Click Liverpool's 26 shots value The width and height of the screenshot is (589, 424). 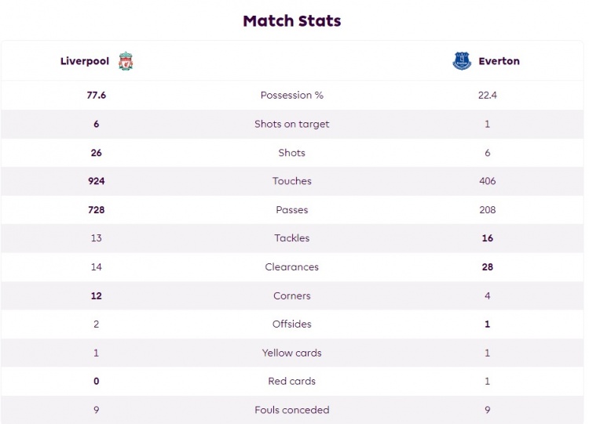pyautogui.click(x=96, y=153)
